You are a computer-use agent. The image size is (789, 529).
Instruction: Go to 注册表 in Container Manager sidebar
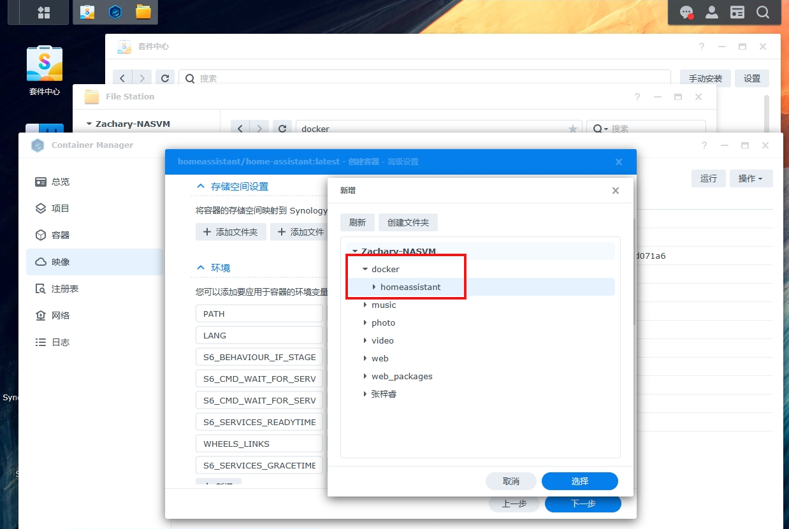[94, 289]
